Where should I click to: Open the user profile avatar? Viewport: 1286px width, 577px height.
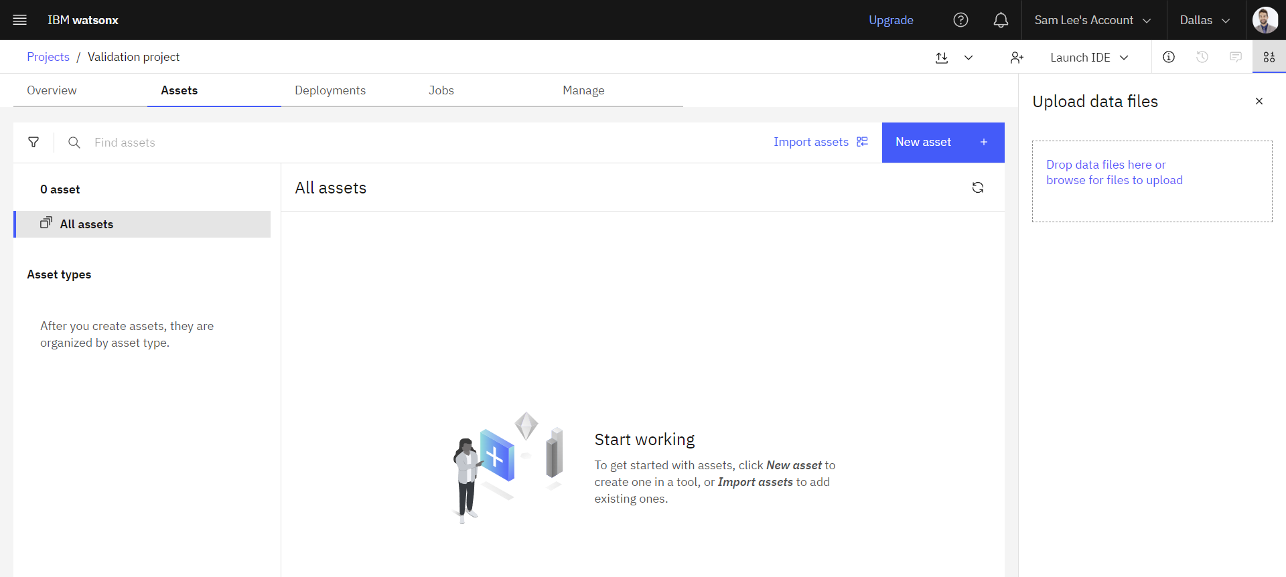pos(1265,20)
